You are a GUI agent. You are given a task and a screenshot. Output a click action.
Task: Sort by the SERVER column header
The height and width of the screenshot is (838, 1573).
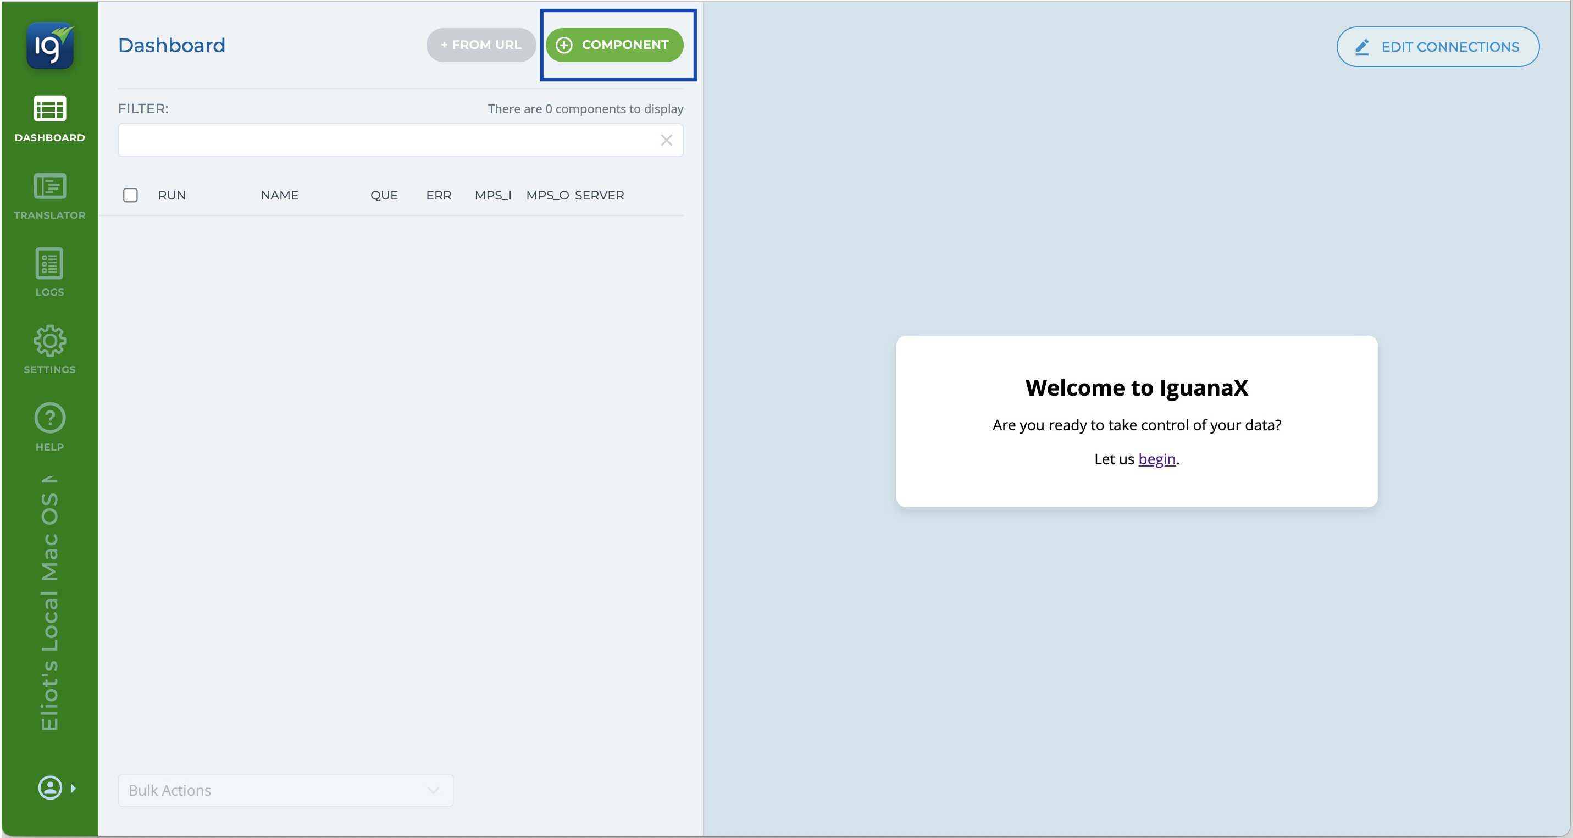point(599,195)
